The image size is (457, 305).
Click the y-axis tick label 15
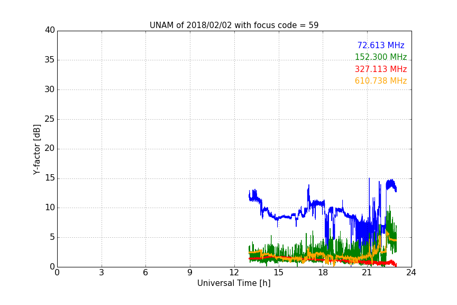point(50,178)
